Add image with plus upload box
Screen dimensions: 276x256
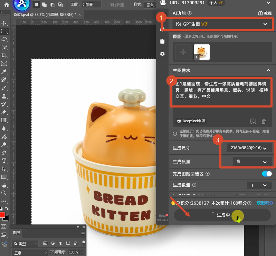click(183, 52)
